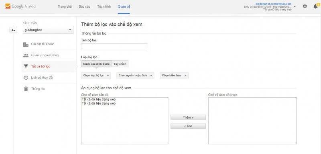Image resolution: width=321 pixels, height=154 pixels.
Task: Select second Tất cả dữ liệu trang web entry
Action: pos(99,104)
